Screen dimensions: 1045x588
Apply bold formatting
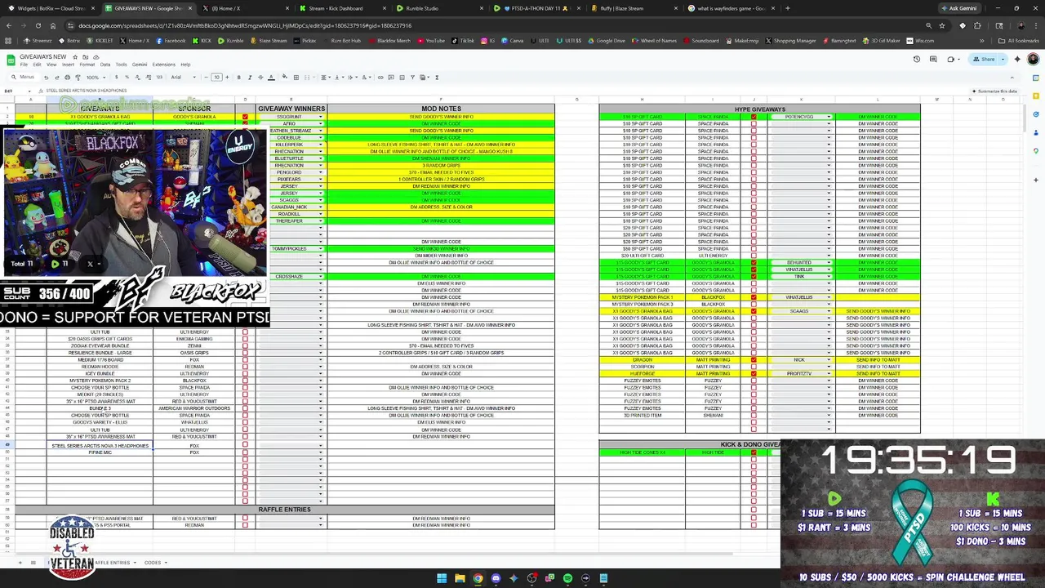(239, 78)
